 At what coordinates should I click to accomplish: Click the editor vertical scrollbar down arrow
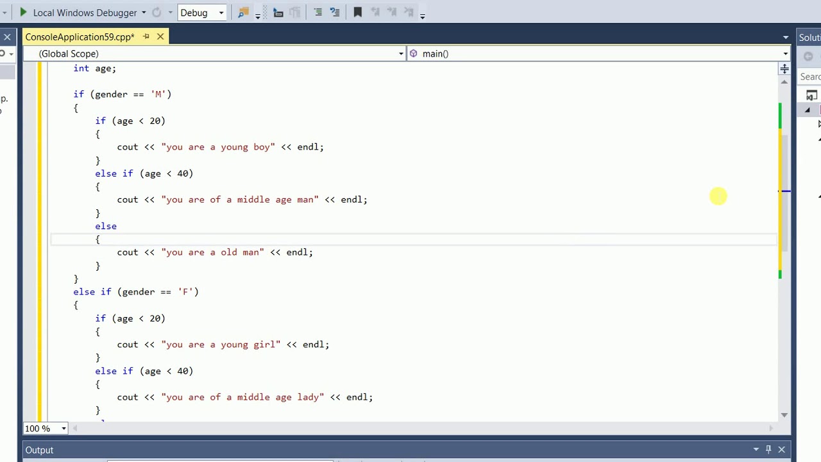click(784, 415)
